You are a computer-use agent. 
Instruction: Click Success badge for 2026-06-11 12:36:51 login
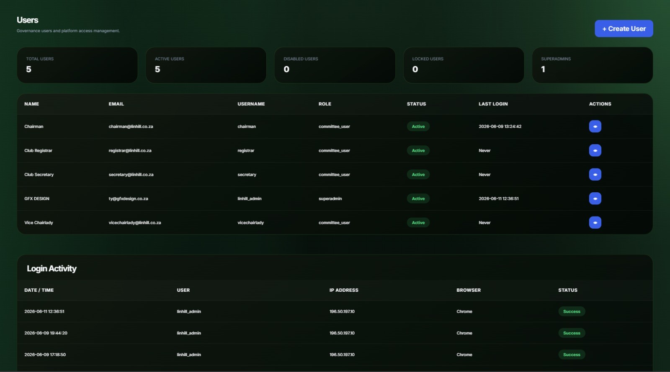point(572,311)
